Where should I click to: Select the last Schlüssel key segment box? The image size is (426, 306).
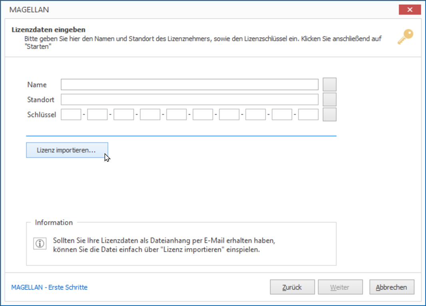308,114
